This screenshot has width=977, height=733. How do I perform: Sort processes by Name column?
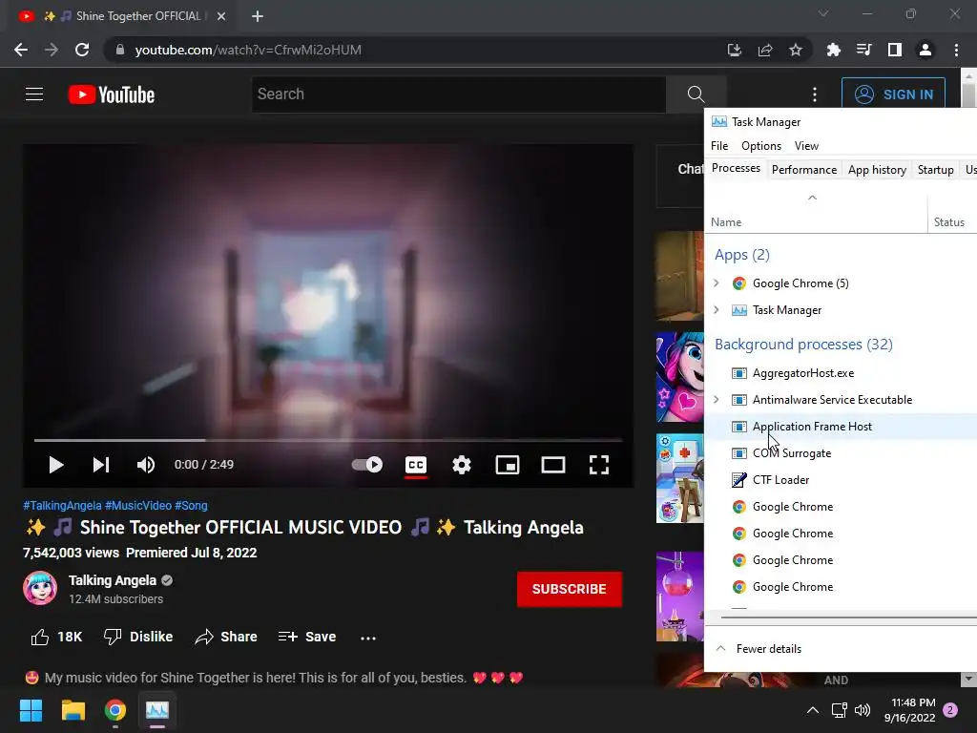[816, 214]
